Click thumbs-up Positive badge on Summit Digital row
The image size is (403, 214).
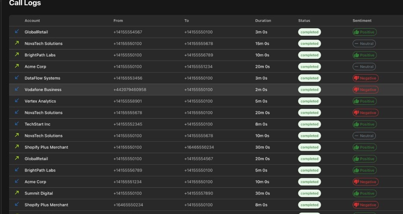[x=364, y=194]
